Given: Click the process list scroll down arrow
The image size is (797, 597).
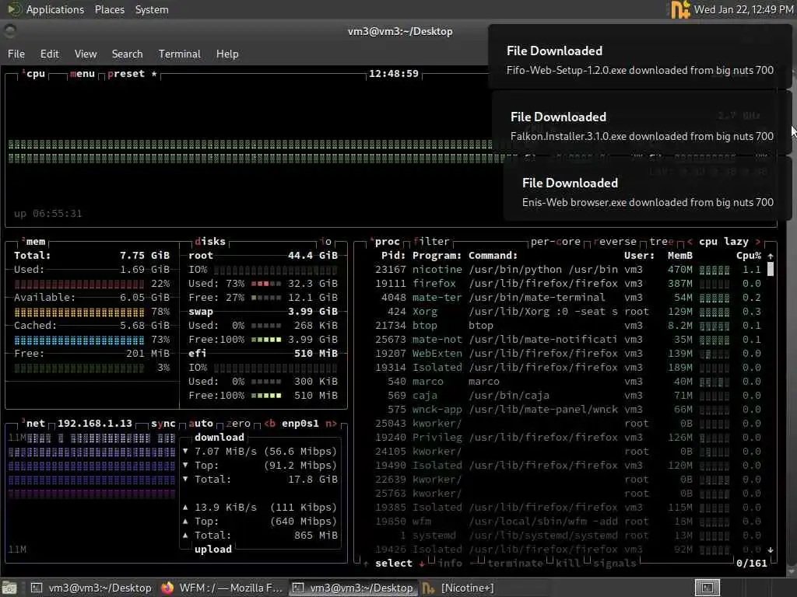Looking at the screenshot, I should [x=771, y=550].
